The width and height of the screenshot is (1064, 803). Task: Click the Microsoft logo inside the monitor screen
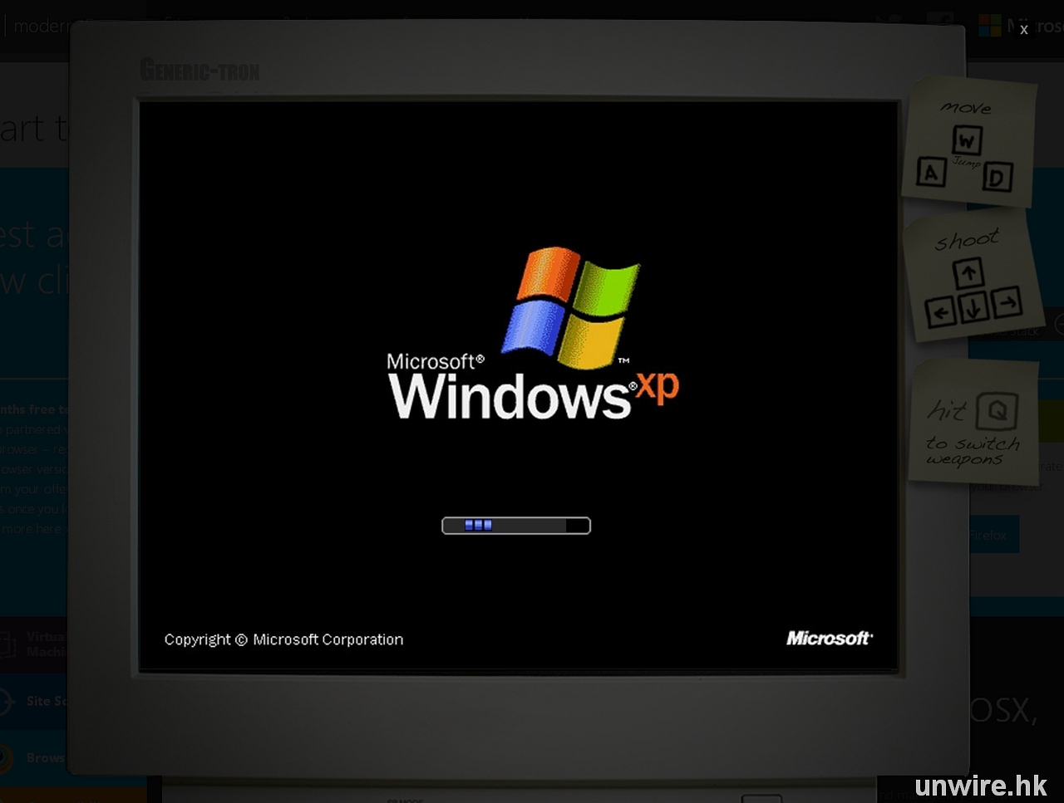point(829,638)
